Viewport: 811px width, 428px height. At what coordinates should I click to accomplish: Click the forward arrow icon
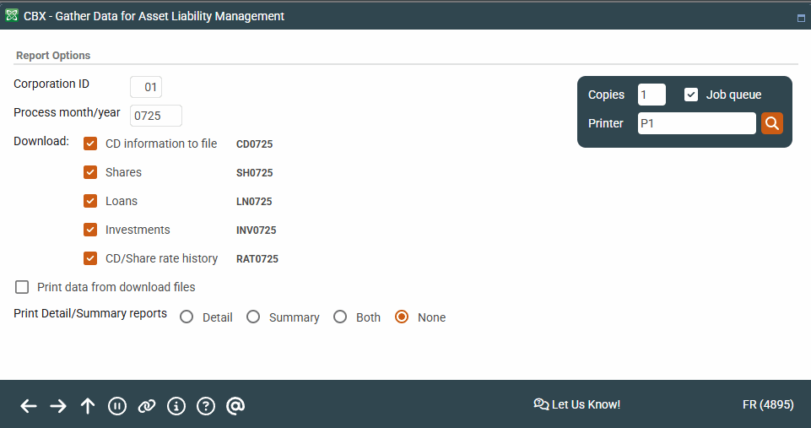pyautogui.click(x=58, y=406)
